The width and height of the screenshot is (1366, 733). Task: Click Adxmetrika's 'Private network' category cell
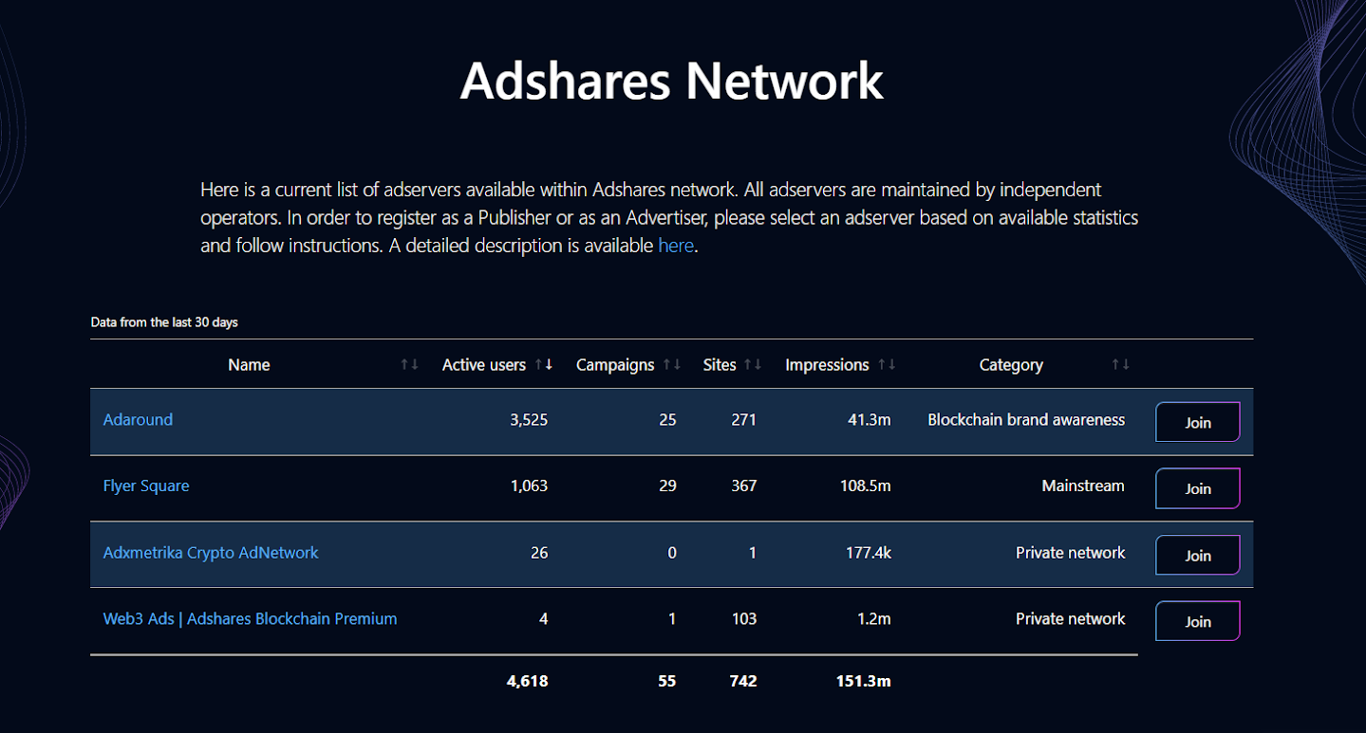[x=1071, y=552]
